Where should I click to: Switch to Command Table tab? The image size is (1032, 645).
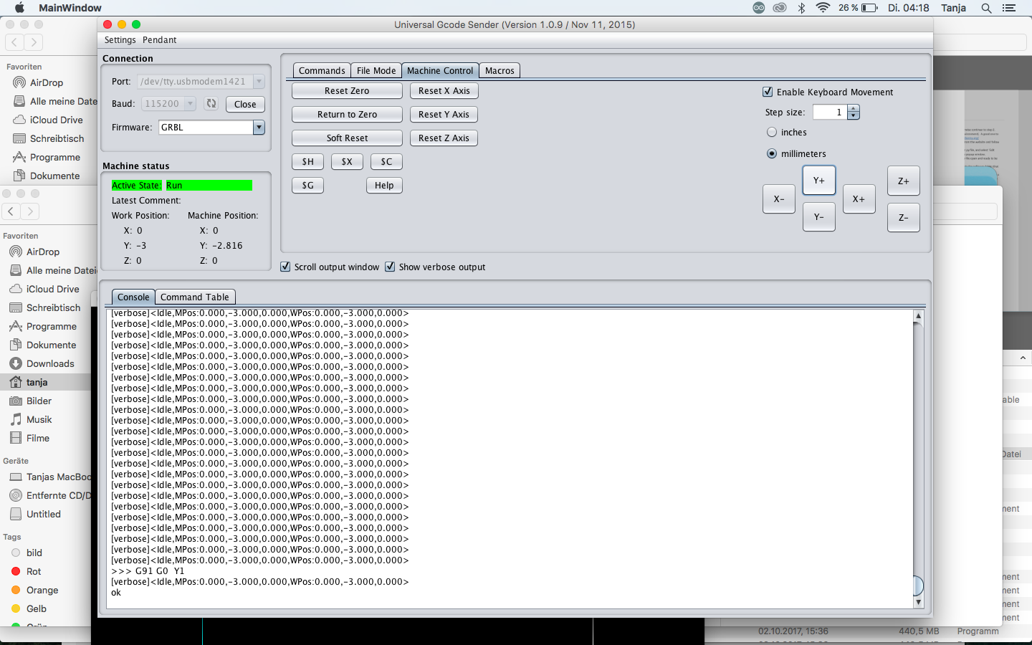[195, 297]
